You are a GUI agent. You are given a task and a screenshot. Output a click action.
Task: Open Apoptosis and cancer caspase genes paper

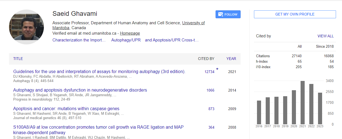coord(66,109)
